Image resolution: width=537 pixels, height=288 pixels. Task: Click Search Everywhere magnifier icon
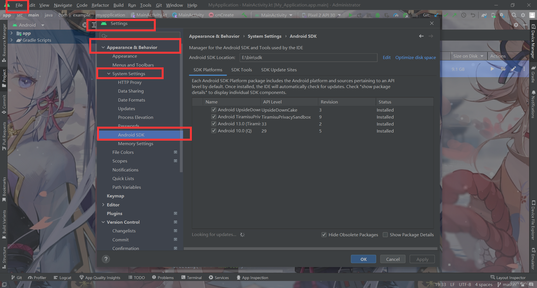[514, 15]
